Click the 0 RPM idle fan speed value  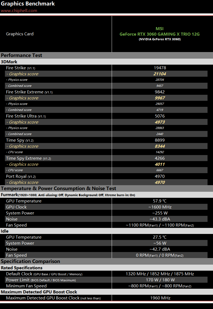click(x=160, y=255)
